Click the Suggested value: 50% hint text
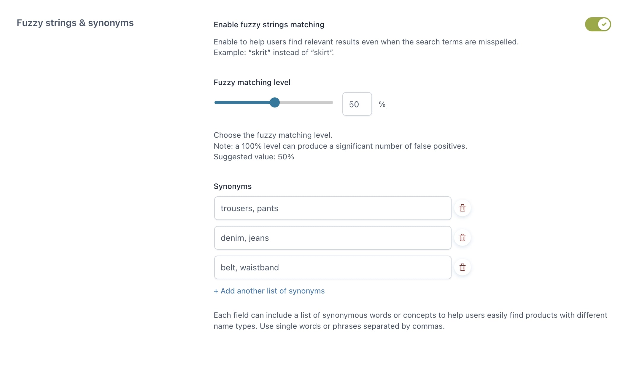 pyautogui.click(x=254, y=157)
